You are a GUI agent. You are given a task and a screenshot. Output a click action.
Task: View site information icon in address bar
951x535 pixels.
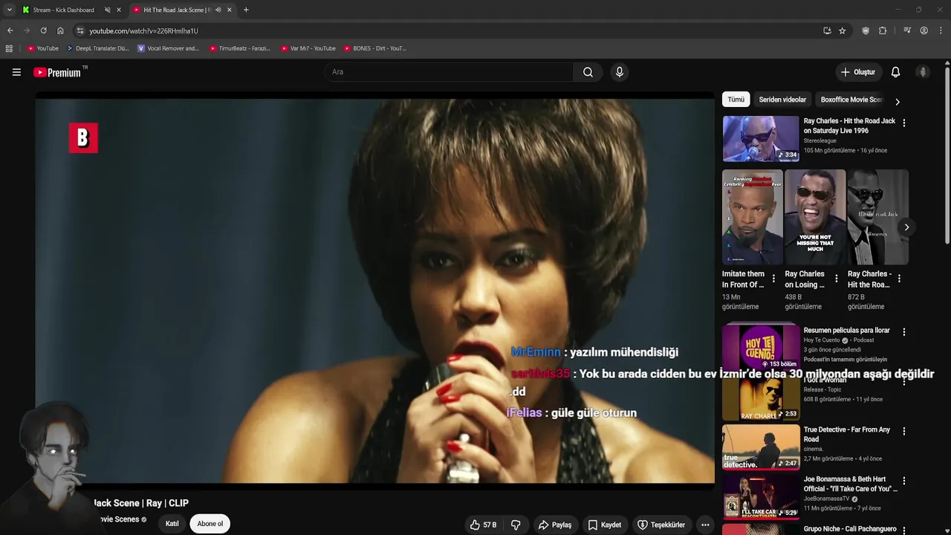click(80, 30)
